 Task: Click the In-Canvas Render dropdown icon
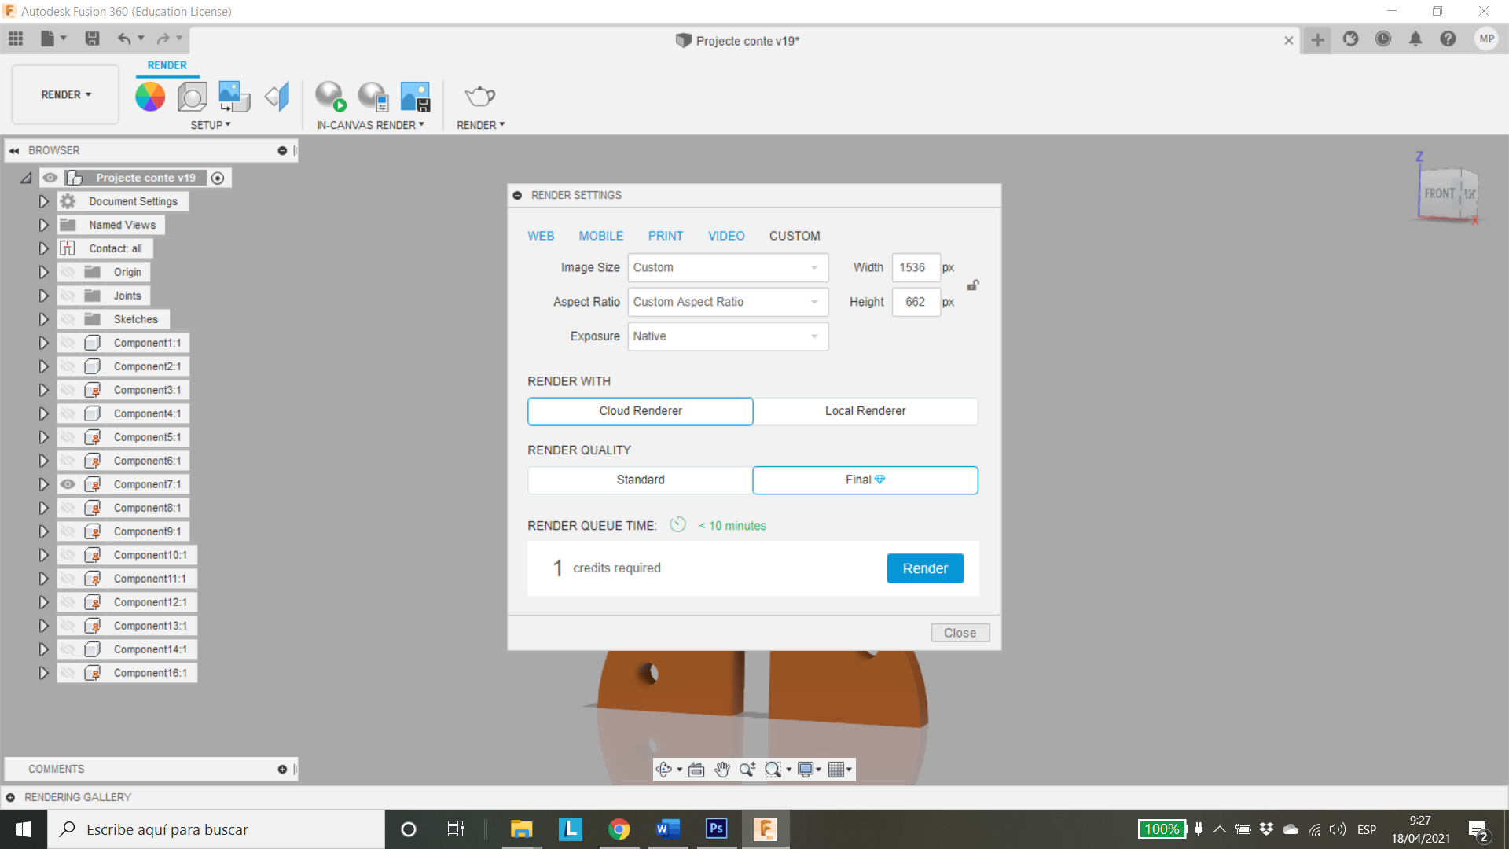click(420, 124)
